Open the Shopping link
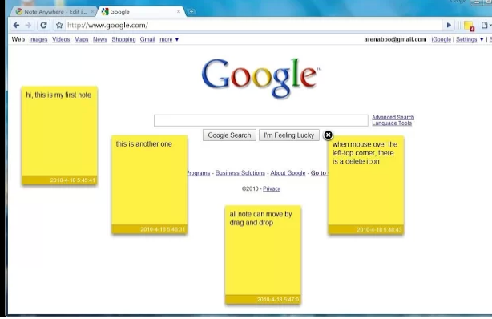This screenshot has height=319, width=492. tap(123, 39)
